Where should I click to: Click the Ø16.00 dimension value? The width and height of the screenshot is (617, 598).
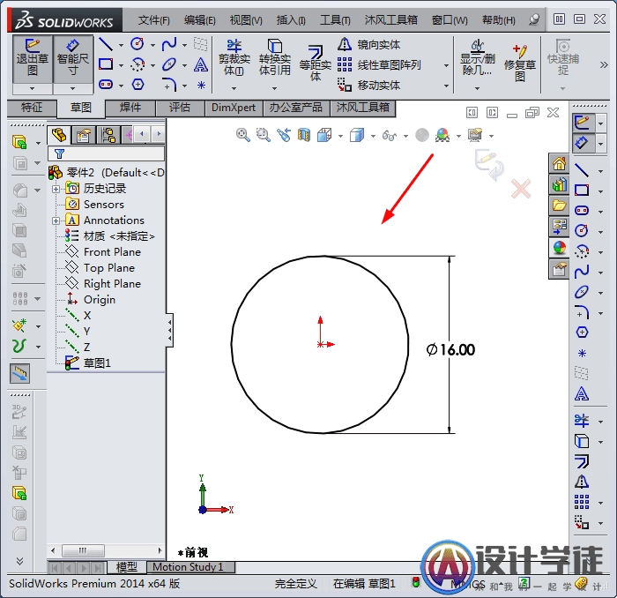450,349
